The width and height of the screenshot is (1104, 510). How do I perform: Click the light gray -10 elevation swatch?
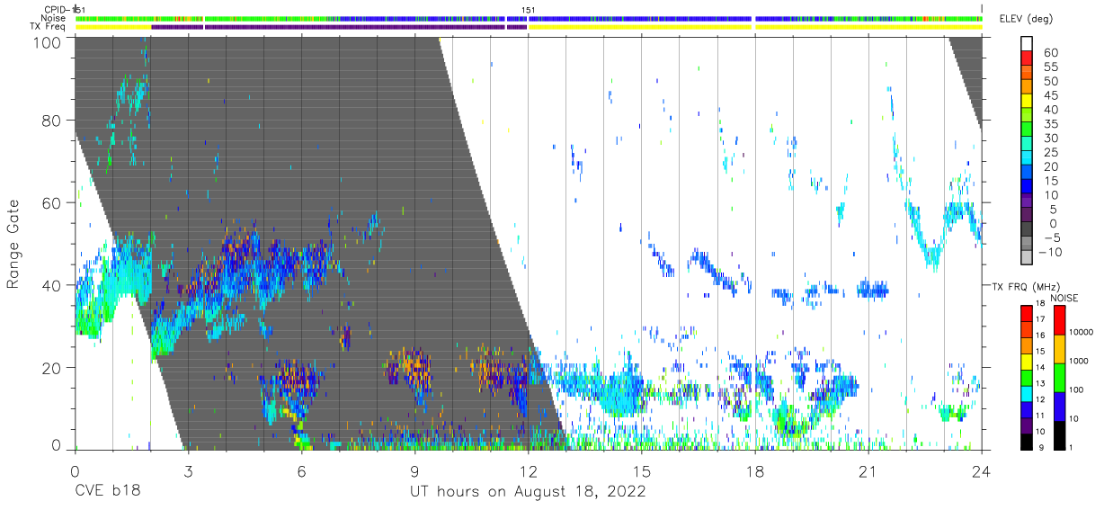pyautogui.click(x=1027, y=257)
